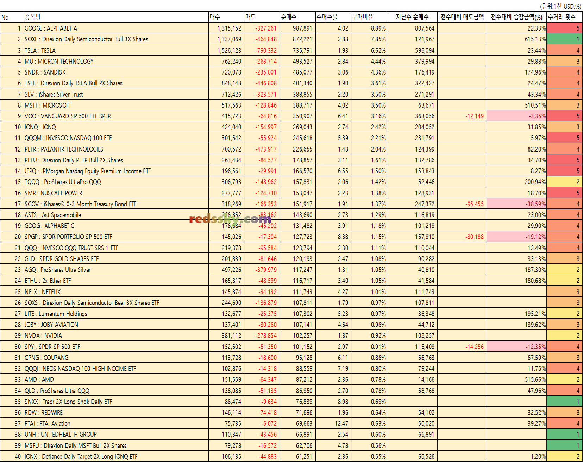Select sell value -790,332 for TSLA
583x462 pixels.
[x=262, y=50]
